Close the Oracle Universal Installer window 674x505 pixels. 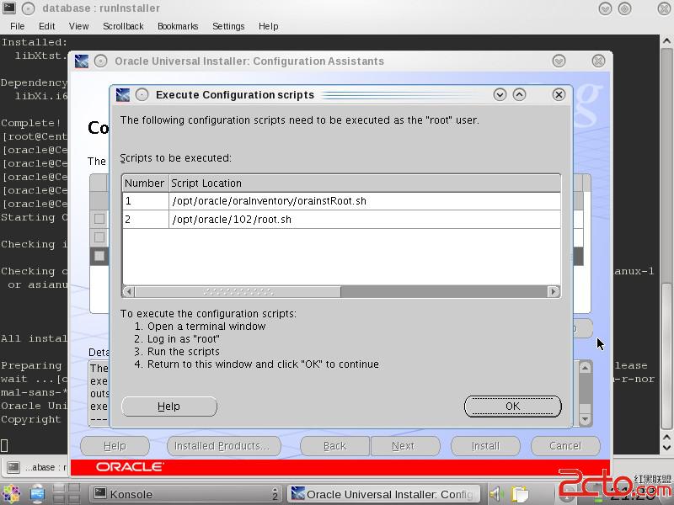[598, 61]
